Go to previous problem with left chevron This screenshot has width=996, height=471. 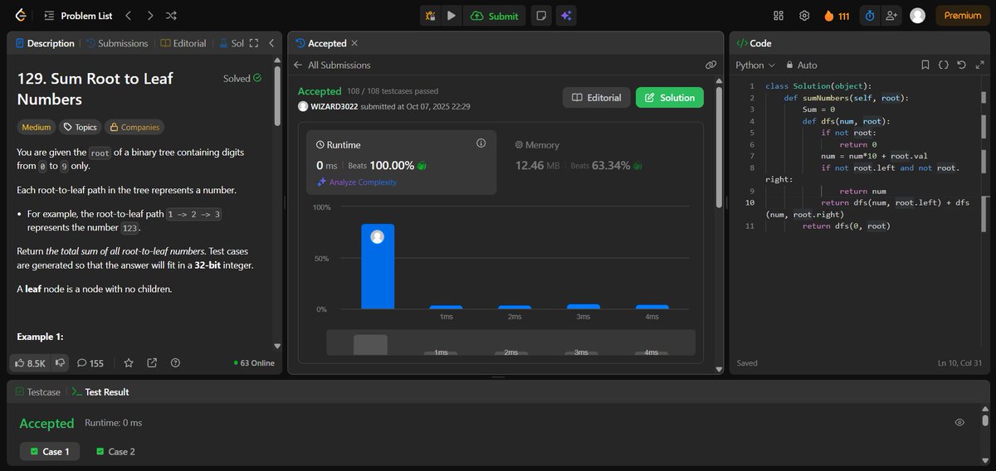click(128, 15)
